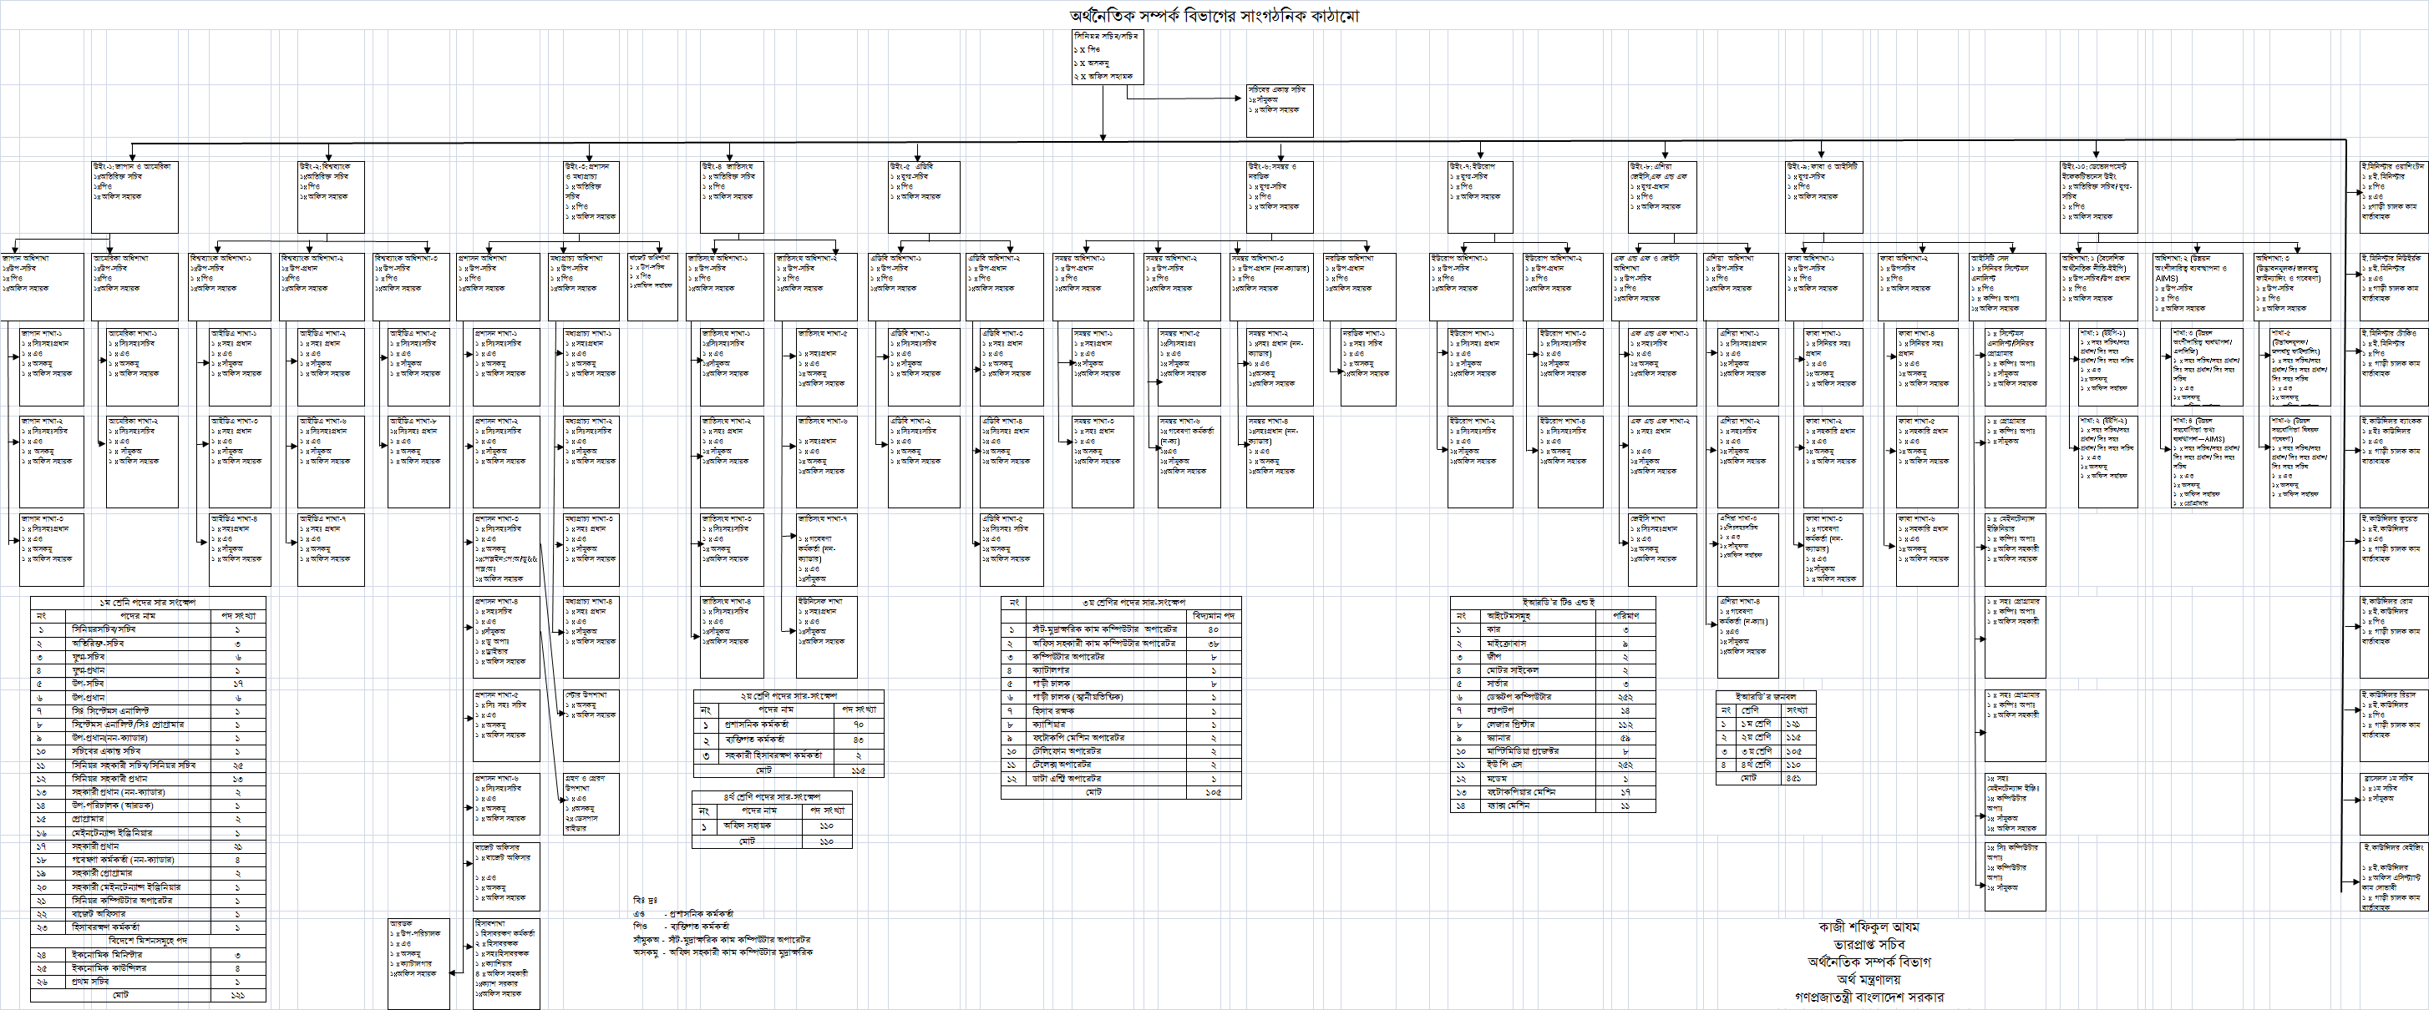Select the উপ-সচিব row in first table
This screenshot has width=2429, height=1010.
pos(148,683)
